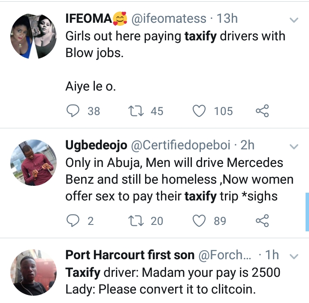Reply to IFEOMA's tweet

pyautogui.click(x=73, y=111)
